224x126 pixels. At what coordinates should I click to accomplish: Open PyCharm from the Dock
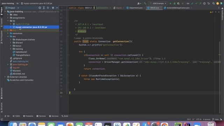point(178,125)
